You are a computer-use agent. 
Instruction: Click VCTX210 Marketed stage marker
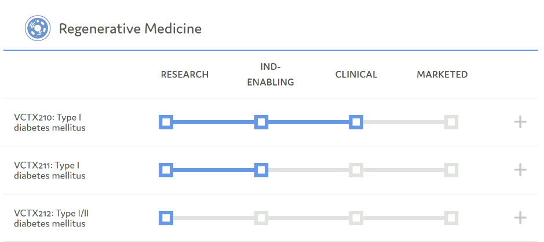click(x=451, y=122)
